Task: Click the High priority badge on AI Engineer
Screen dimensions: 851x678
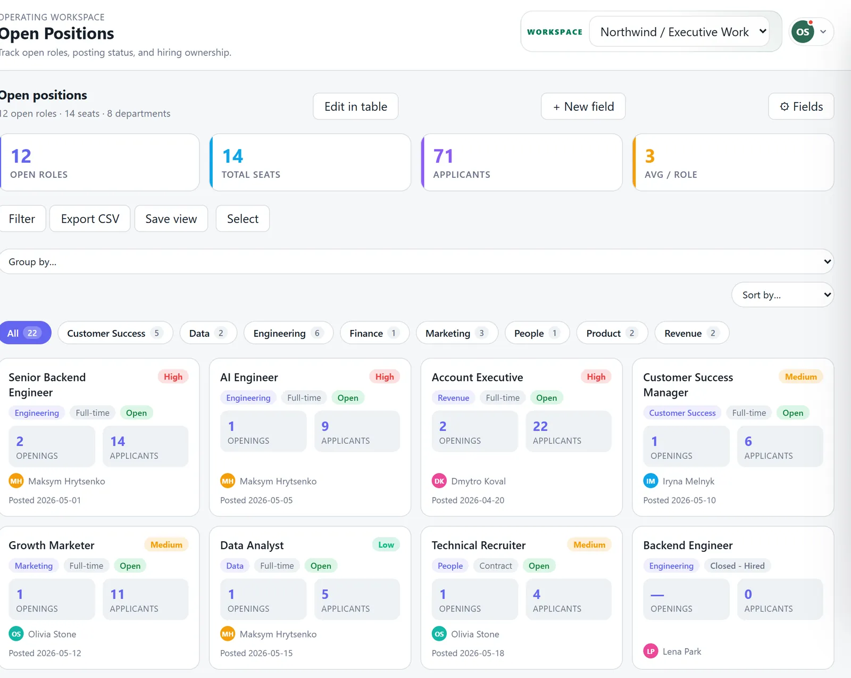Action: [x=385, y=377]
